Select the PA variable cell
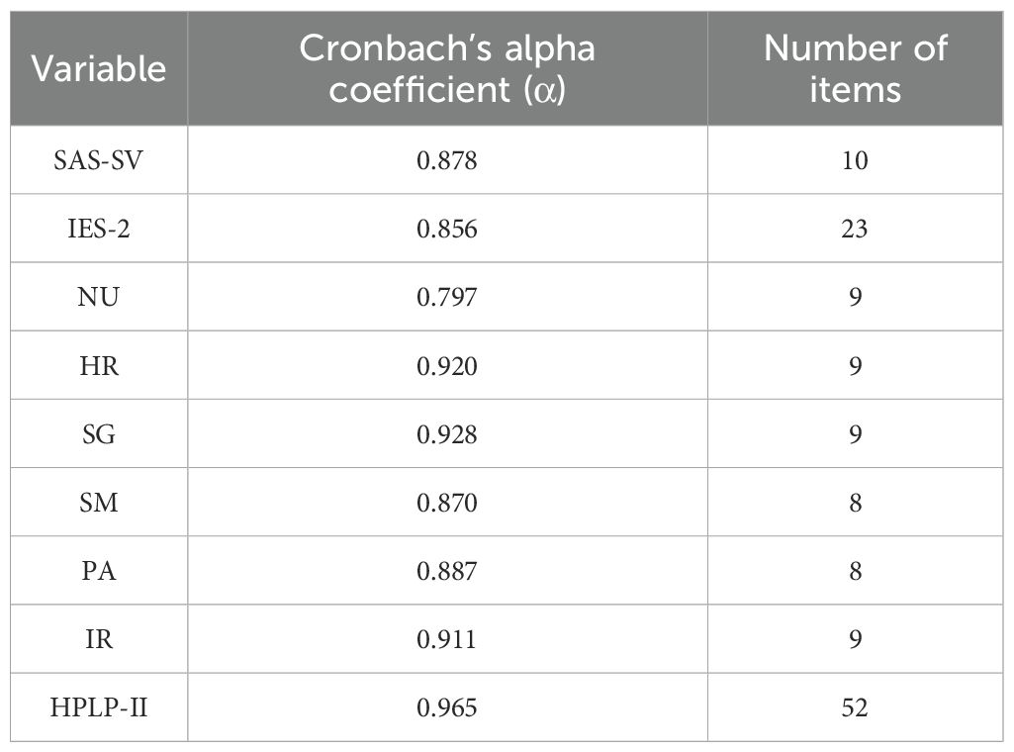 tap(98, 571)
